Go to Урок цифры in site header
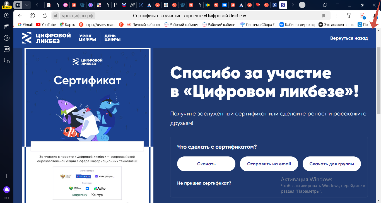 87,38
